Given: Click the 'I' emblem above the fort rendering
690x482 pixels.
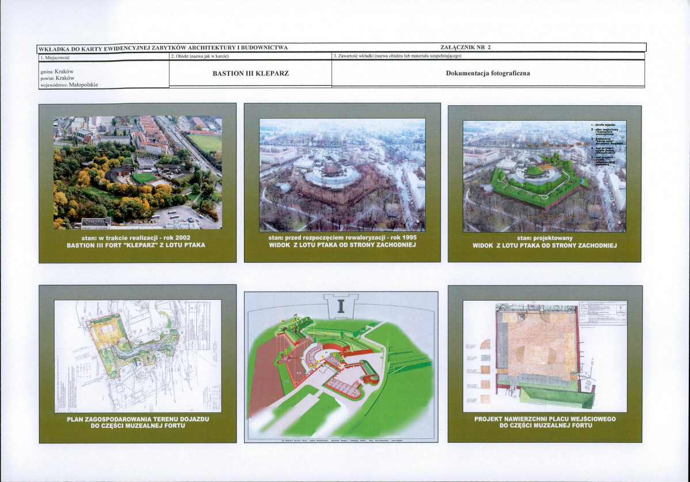Looking at the screenshot, I should [340, 306].
